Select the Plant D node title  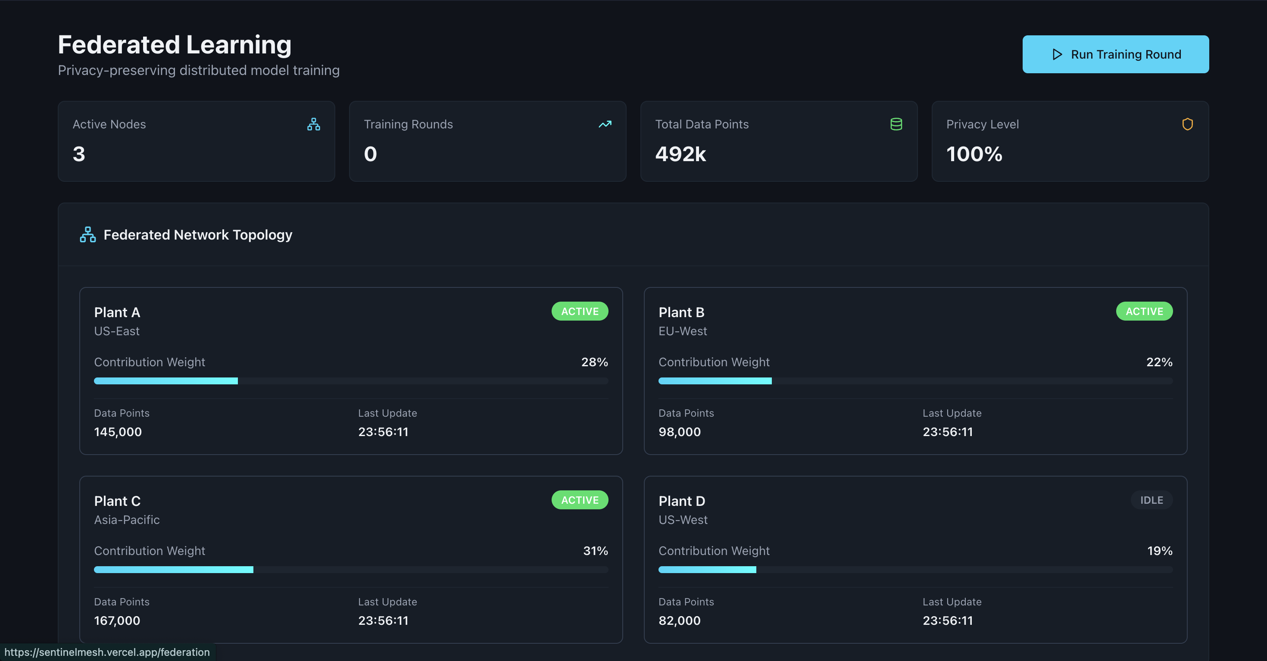(681, 501)
